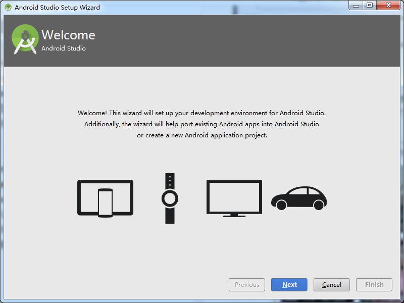Minimize the Setup Wizard window

tap(356, 5)
